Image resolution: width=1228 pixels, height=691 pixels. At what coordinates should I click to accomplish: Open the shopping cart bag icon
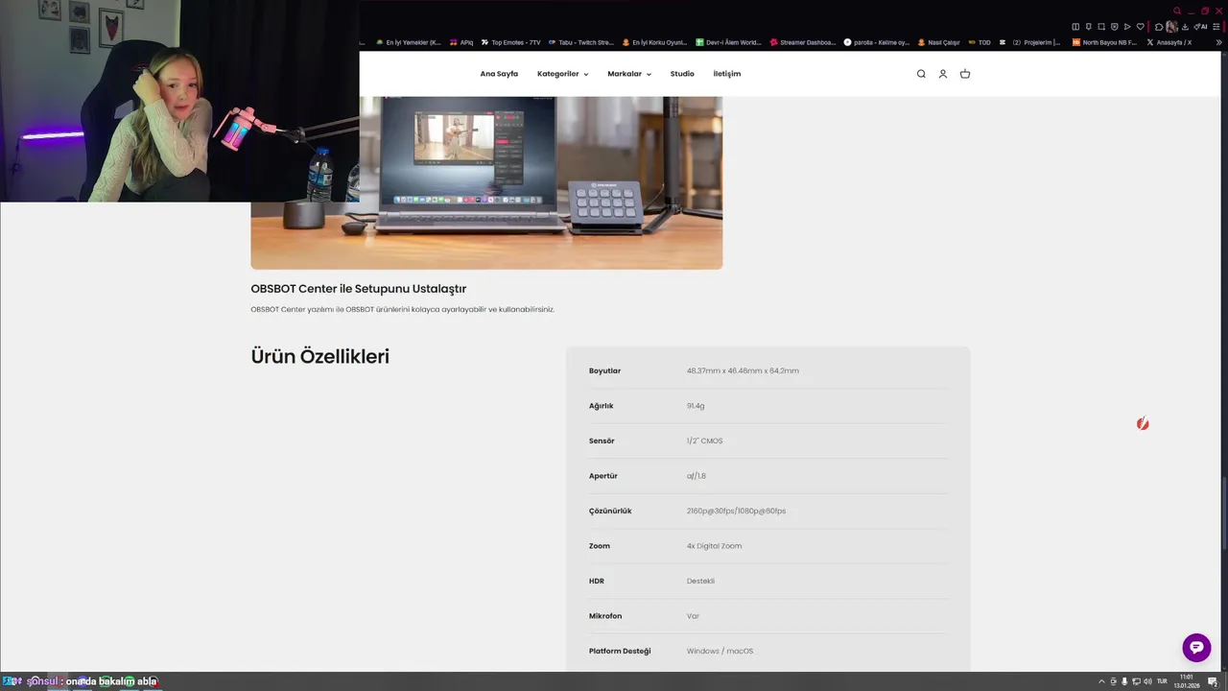(x=965, y=74)
